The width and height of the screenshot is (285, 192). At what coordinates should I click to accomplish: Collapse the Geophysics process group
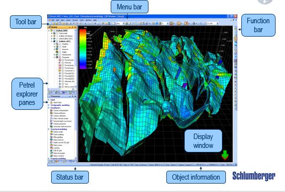[49, 108]
